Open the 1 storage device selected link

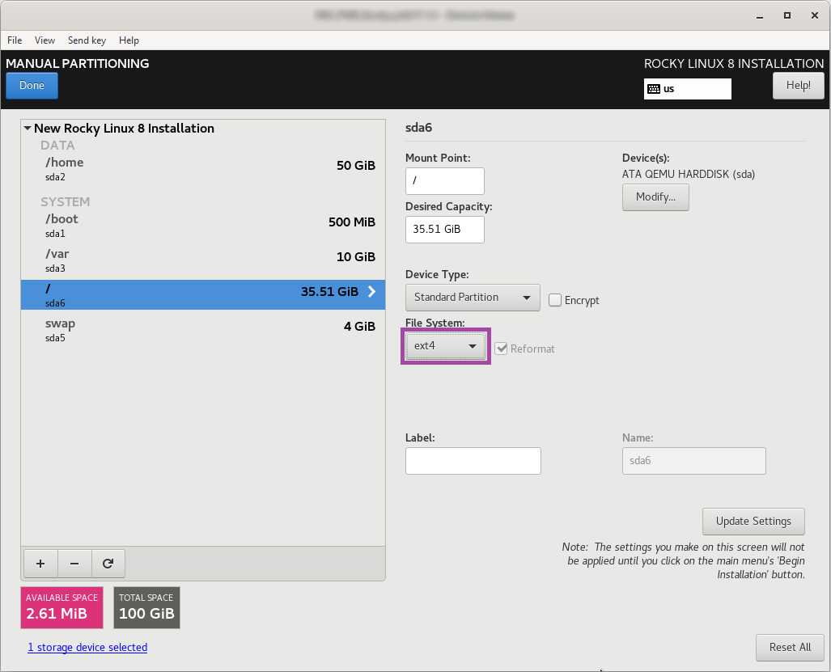point(87,647)
